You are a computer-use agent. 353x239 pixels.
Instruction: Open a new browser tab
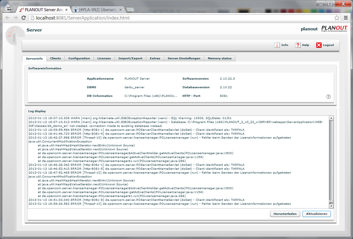pyautogui.click(x=130, y=10)
